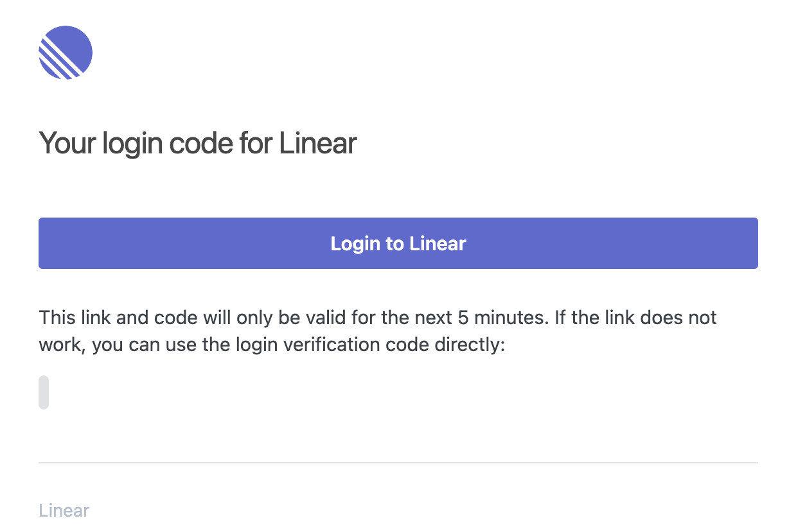Click the Login to Linear button

(398, 243)
